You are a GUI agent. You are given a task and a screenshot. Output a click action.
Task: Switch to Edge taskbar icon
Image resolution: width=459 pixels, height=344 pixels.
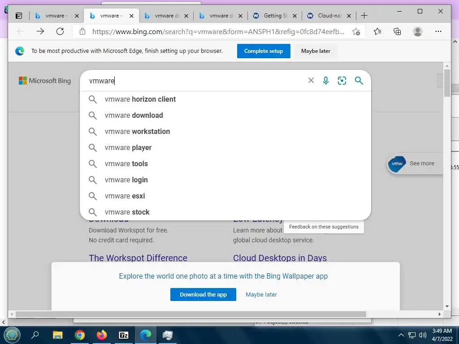pos(146,335)
